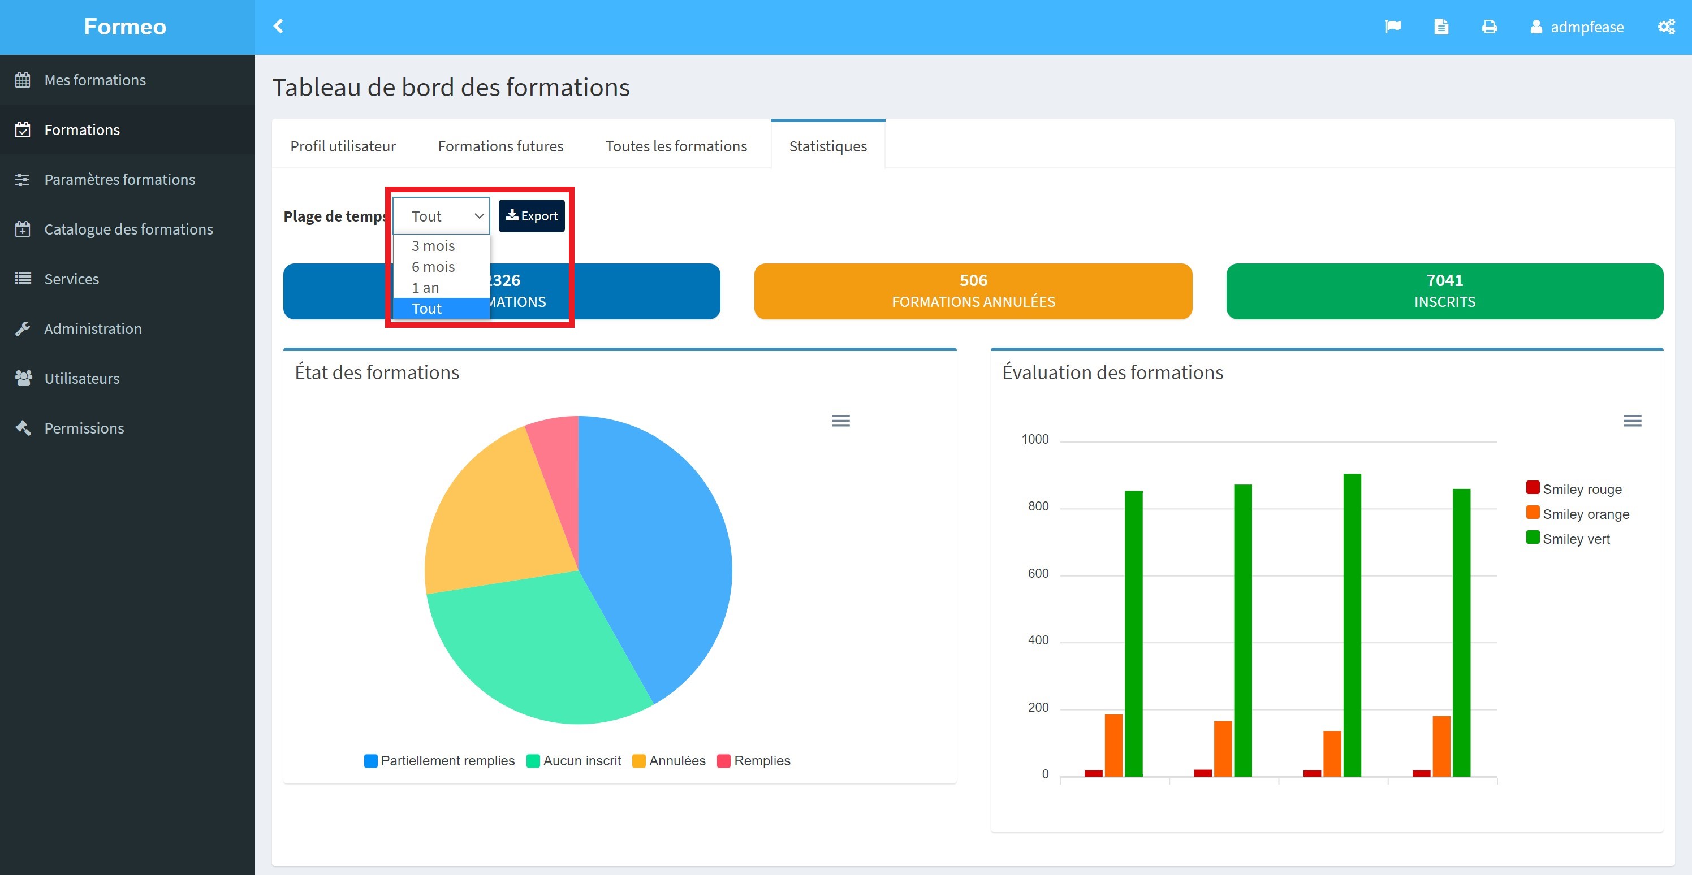Choose 3 mois in the time range list
This screenshot has width=1692, height=875.
coord(442,245)
